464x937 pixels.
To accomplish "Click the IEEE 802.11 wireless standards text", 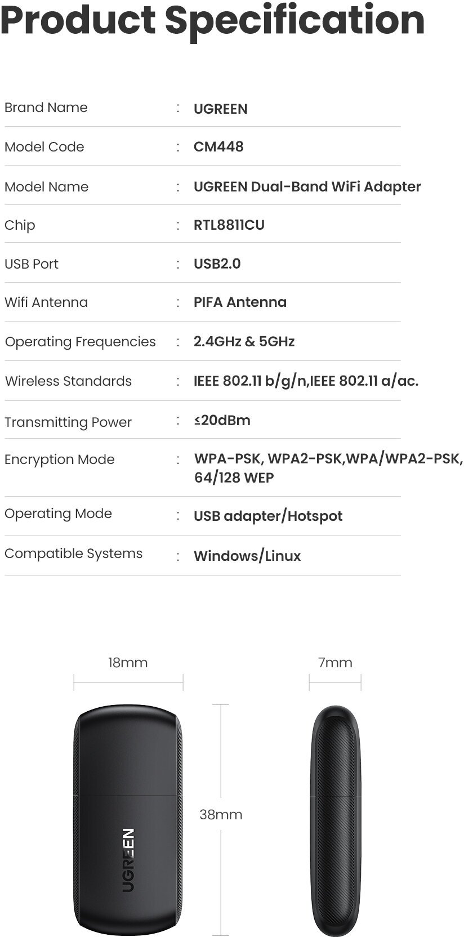I will pos(306,381).
